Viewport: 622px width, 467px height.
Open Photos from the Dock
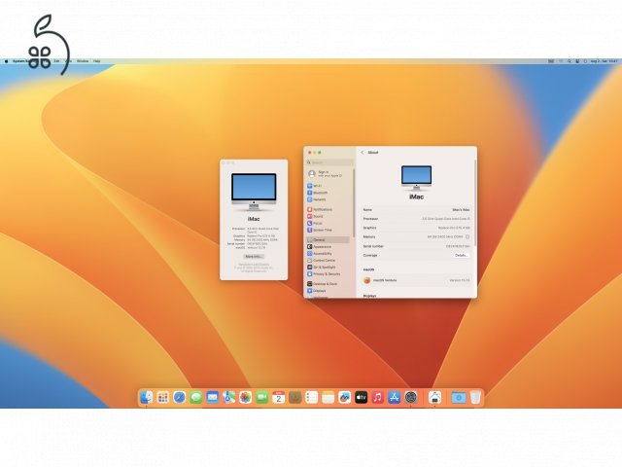click(x=246, y=397)
